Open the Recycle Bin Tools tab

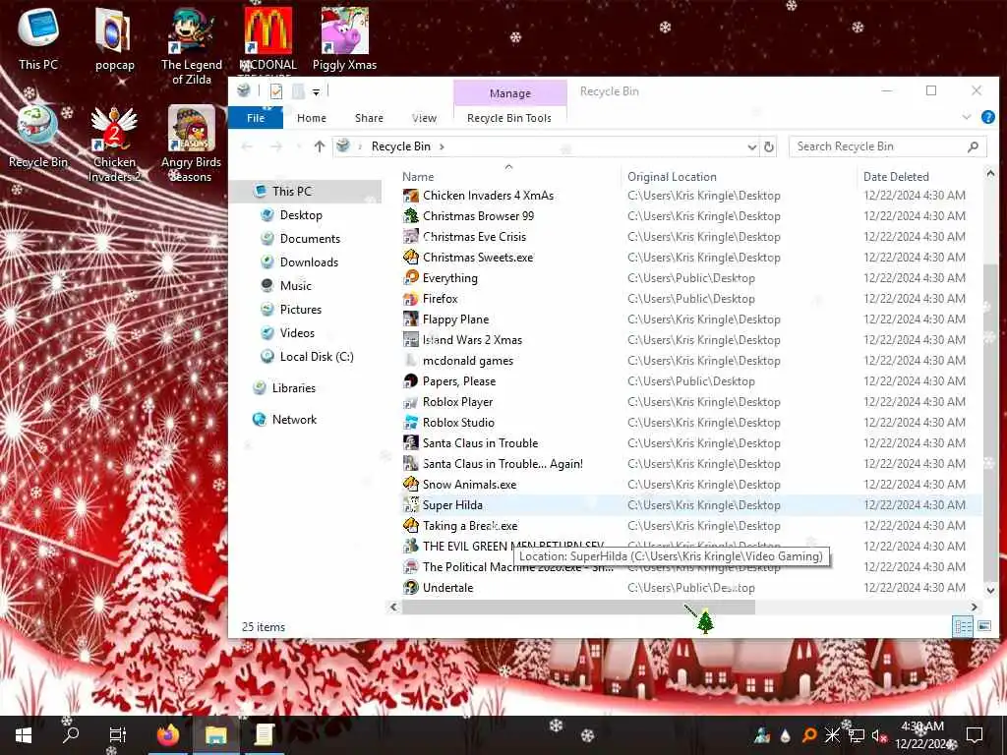[x=509, y=118]
